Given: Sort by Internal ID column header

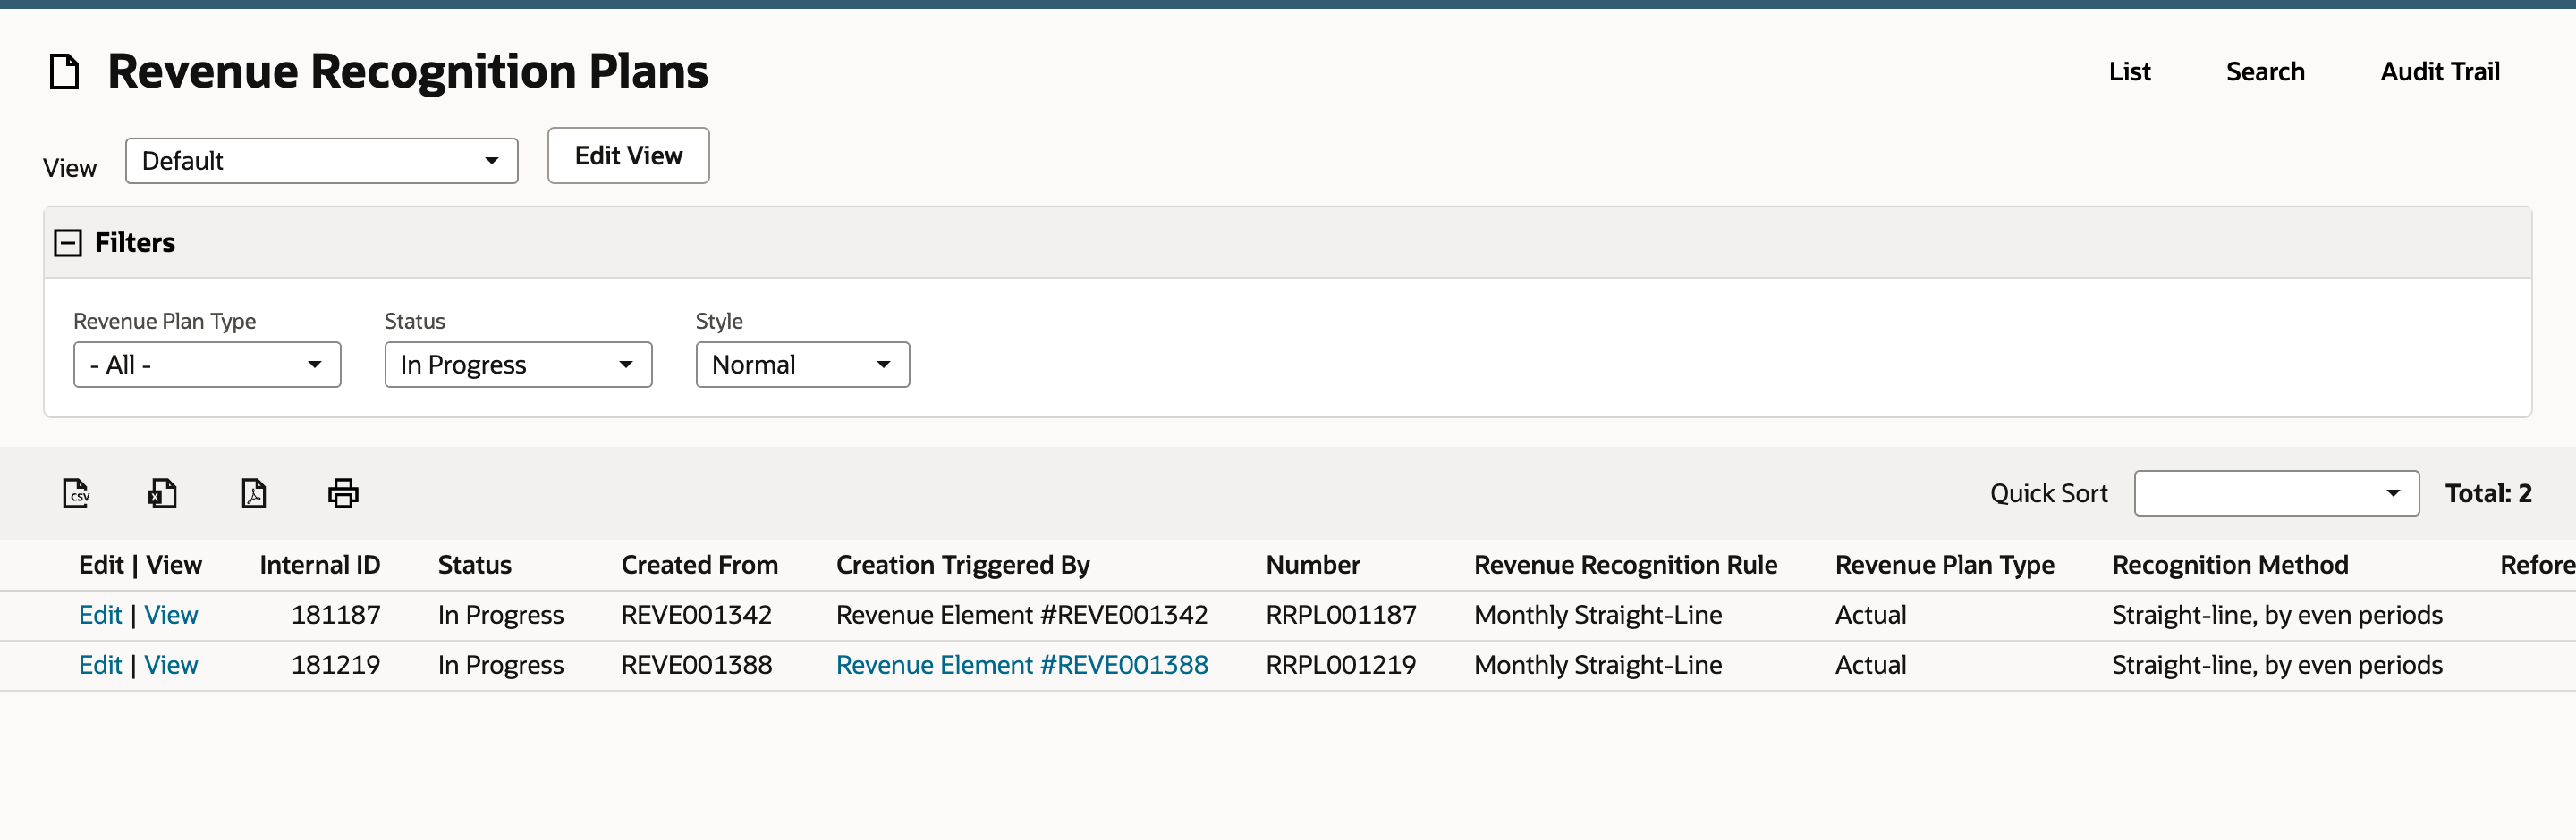Looking at the screenshot, I should coord(320,566).
